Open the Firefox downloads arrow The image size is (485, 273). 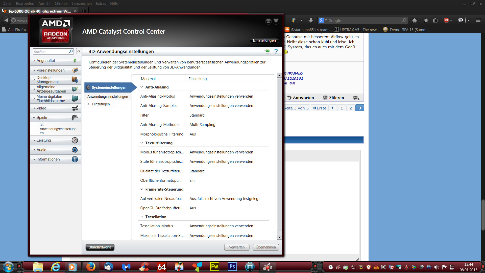tap(311, 20)
